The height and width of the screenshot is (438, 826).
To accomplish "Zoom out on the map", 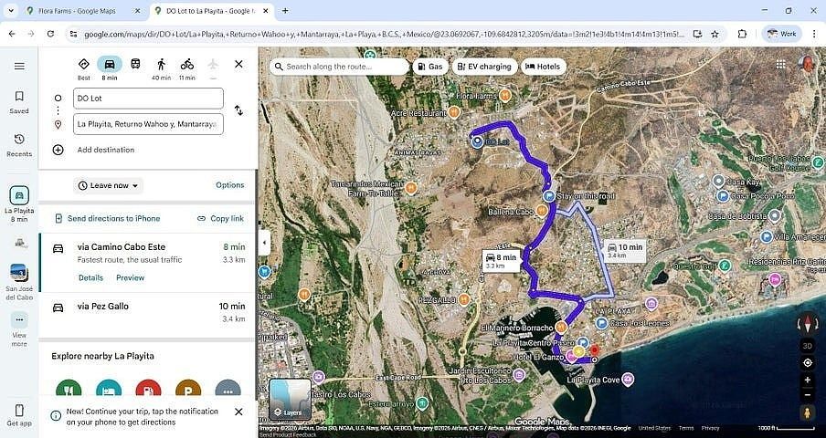I will (808, 395).
